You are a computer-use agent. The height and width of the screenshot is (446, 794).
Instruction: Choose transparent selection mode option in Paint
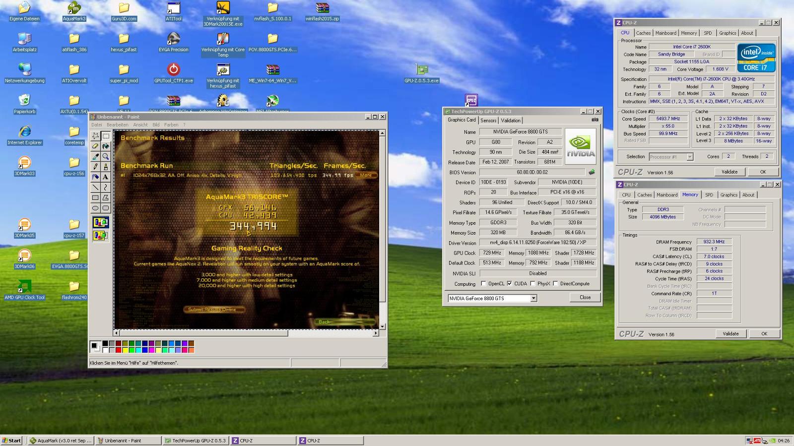click(x=100, y=235)
